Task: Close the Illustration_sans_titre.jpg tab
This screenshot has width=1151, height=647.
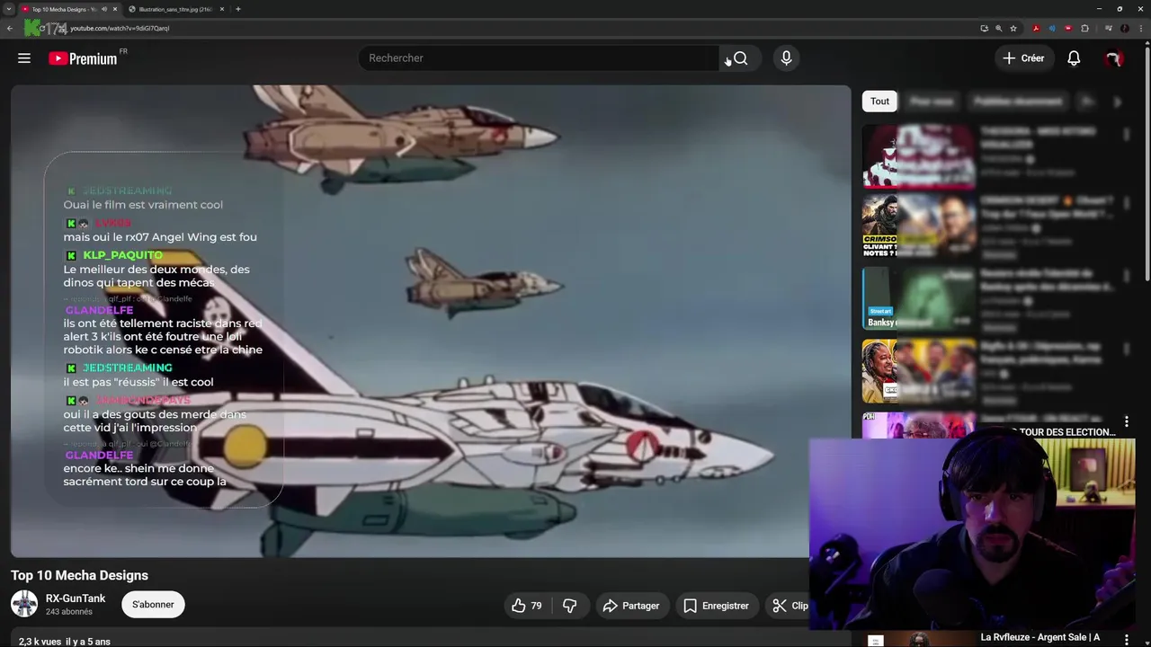Action: (223, 9)
